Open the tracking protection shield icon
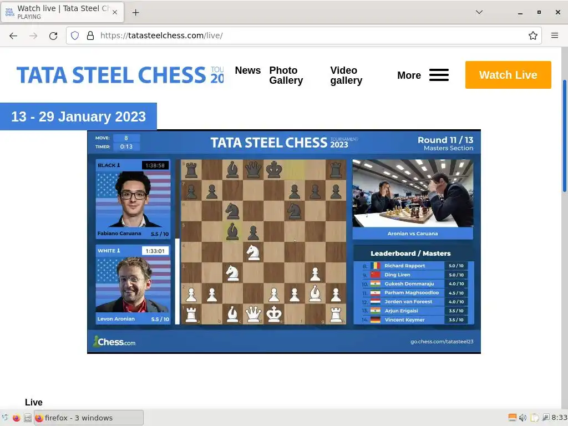The image size is (568, 426). coord(75,35)
